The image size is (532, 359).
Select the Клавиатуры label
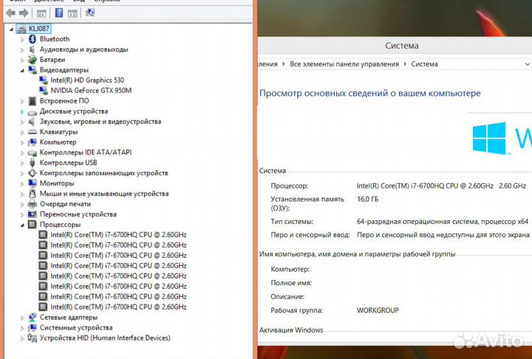pos(58,131)
